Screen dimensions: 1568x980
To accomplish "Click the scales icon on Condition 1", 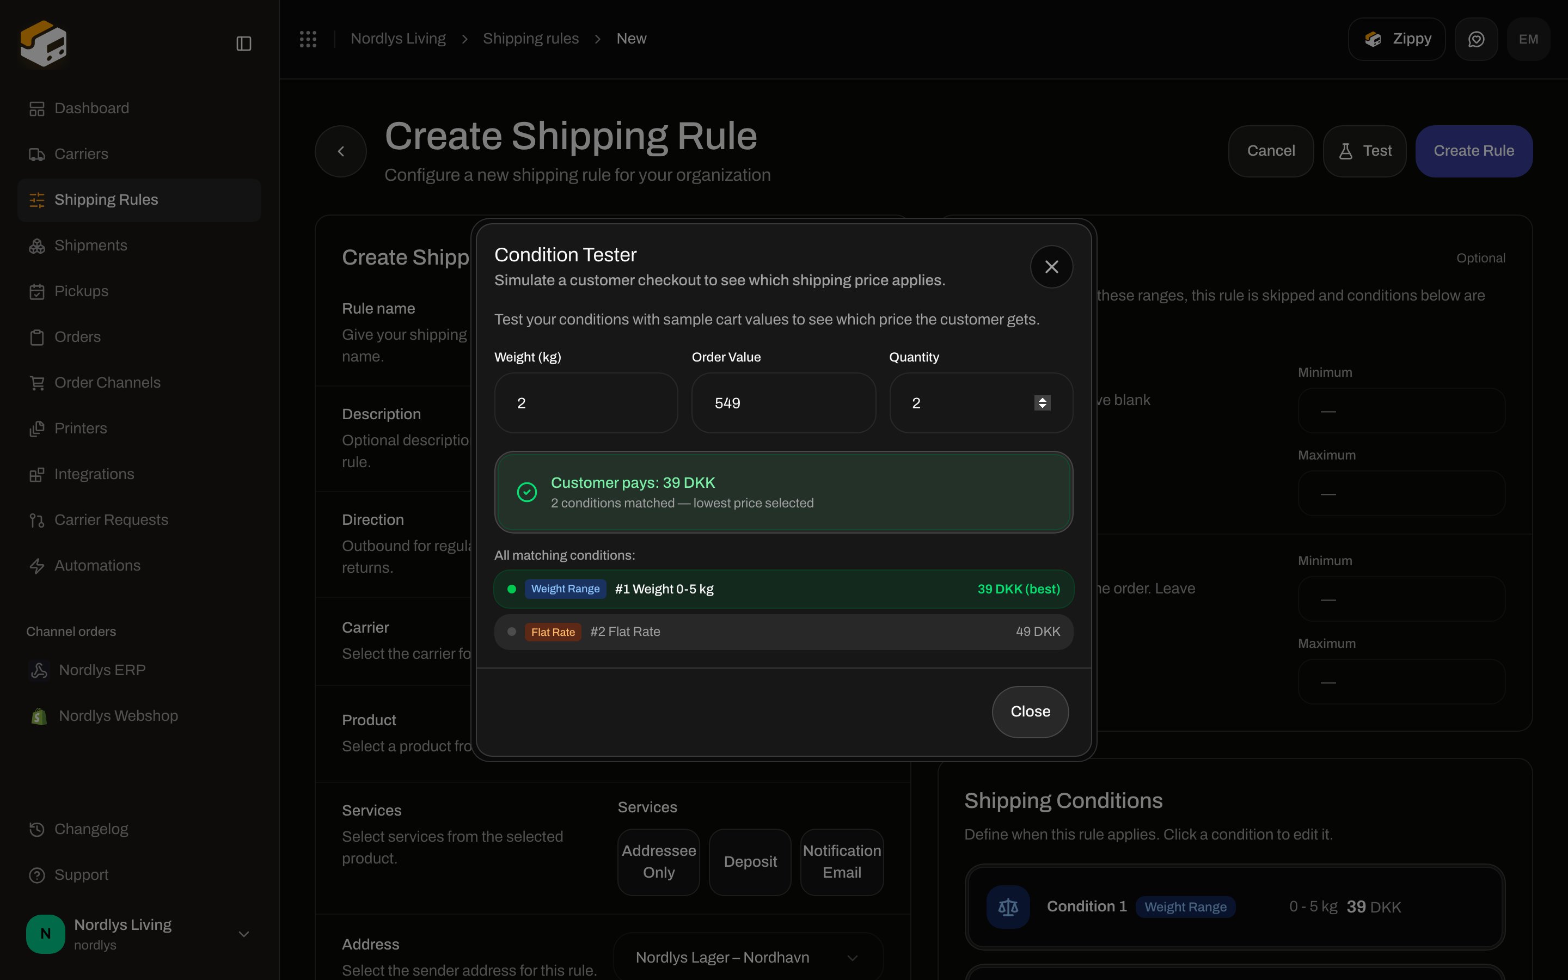I will [x=1008, y=906].
